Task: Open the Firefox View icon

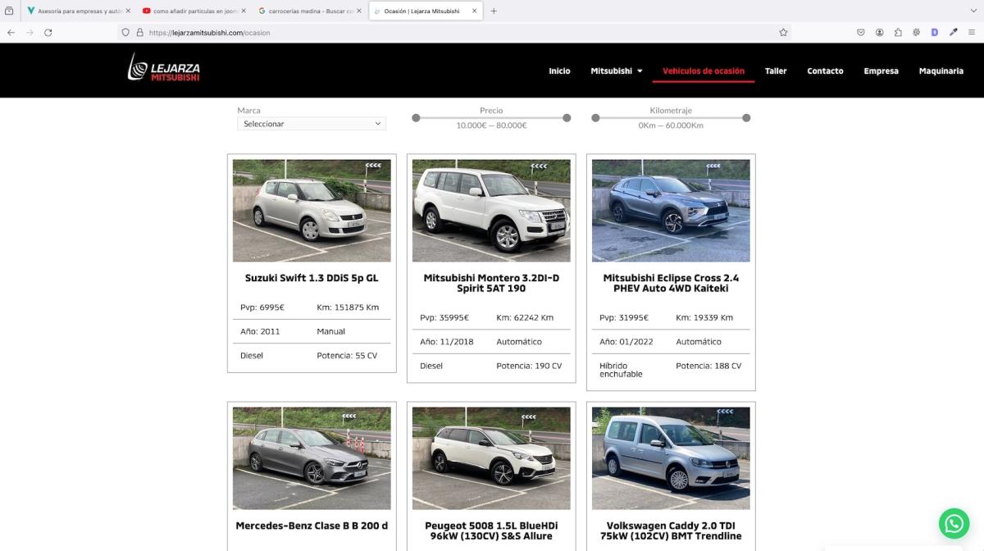Action: (9, 11)
